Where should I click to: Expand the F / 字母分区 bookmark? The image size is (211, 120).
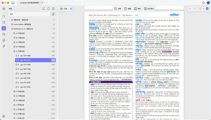(14, 92)
